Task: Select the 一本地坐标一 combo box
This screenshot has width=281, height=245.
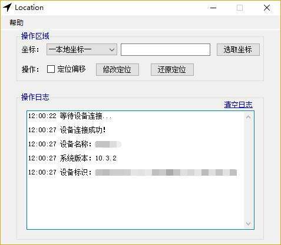Action: (82, 49)
